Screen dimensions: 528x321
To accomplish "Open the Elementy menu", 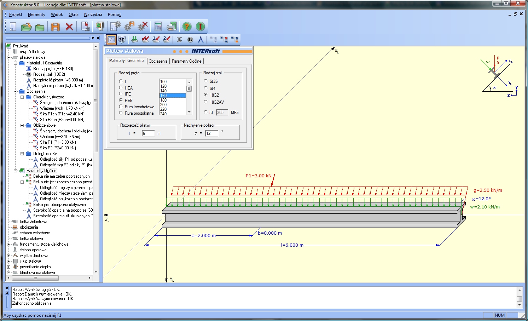I will [36, 15].
